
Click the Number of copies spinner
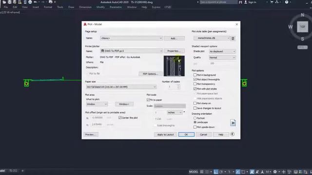pos(178,87)
